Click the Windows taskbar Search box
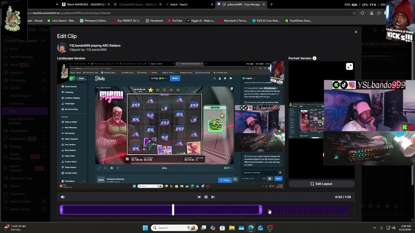Viewport: 415px width, 233px height. pos(174,228)
